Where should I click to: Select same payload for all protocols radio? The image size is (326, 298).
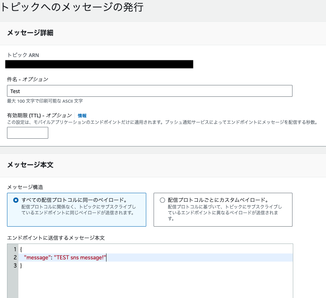[16, 200]
